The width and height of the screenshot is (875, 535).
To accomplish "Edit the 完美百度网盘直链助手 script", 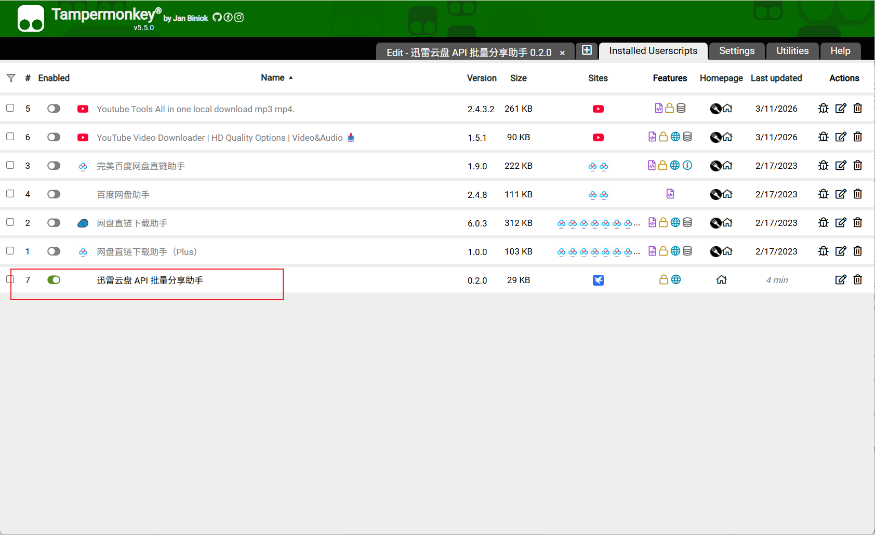I will click(841, 165).
